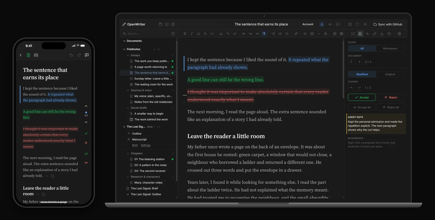The image size is (435, 220).
Task: Apply italic formatting in the editor toolbar
Action: pyautogui.click(x=192, y=34)
